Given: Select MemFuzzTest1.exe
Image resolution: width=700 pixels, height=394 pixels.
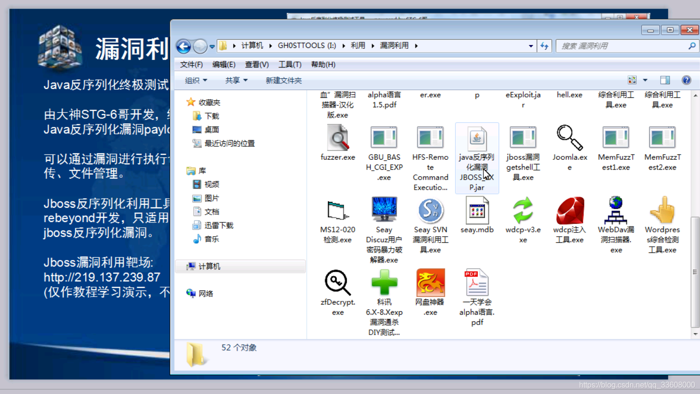Looking at the screenshot, I should click(615, 139).
